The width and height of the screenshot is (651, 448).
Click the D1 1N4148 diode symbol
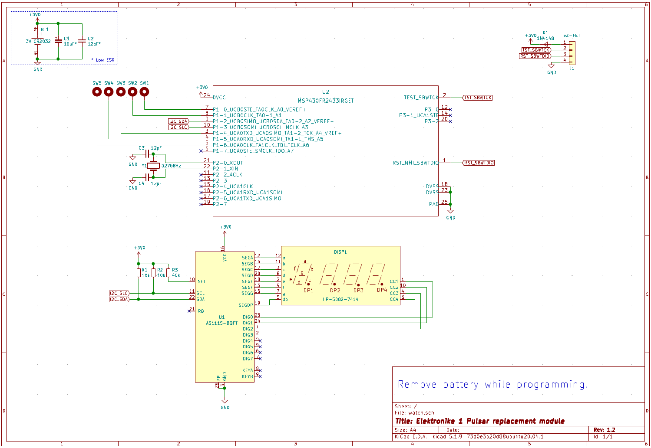[x=546, y=44]
